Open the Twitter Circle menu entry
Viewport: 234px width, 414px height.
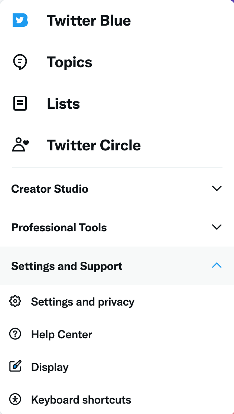[94, 146]
